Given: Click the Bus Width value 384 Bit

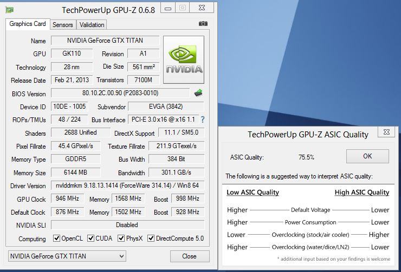Looking at the screenshot, I should click(x=177, y=159).
